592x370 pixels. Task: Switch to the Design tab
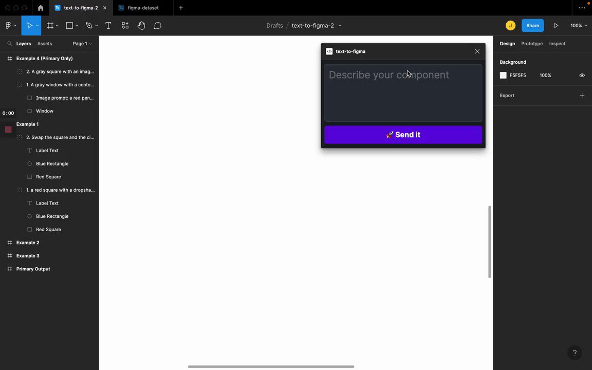point(507,43)
